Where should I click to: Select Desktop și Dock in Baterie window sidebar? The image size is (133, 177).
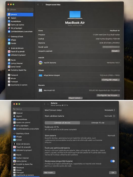click(x=21, y=134)
